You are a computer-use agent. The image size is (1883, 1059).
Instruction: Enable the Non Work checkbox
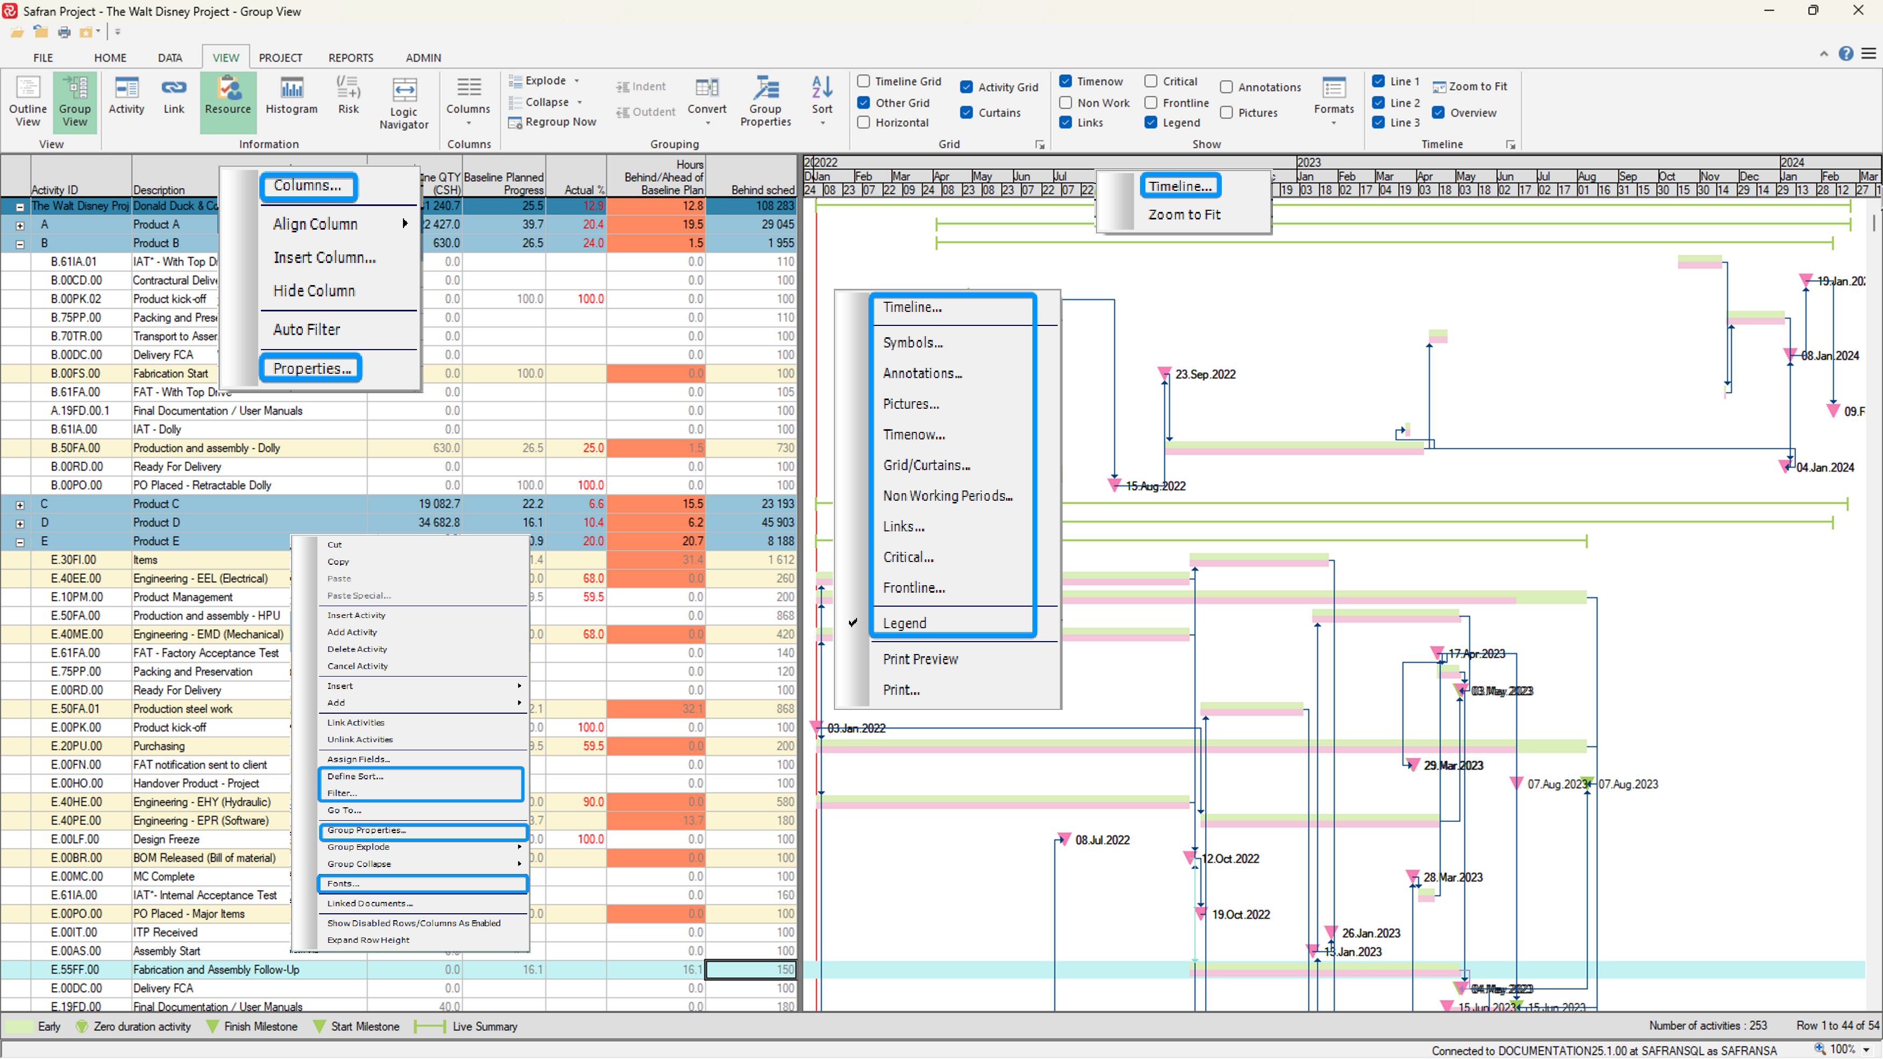pyautogui.click(x=1066, y=102)
